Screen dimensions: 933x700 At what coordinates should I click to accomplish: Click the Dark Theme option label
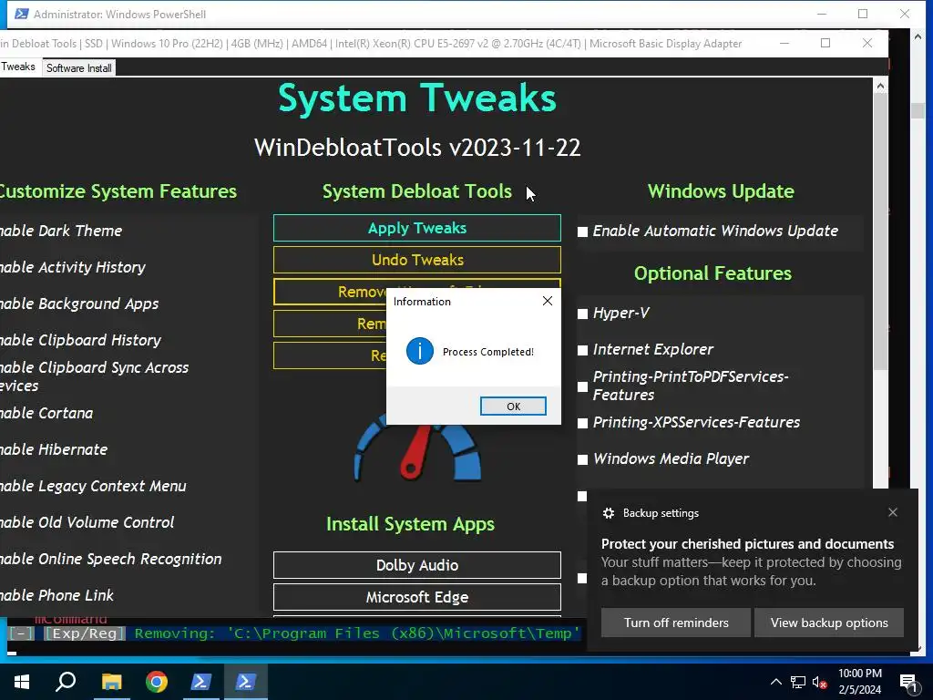point(61,231)
